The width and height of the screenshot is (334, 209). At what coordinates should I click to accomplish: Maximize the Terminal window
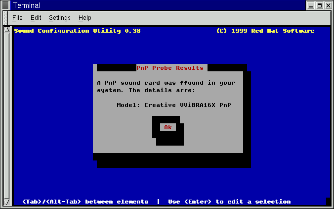(319, 5)
